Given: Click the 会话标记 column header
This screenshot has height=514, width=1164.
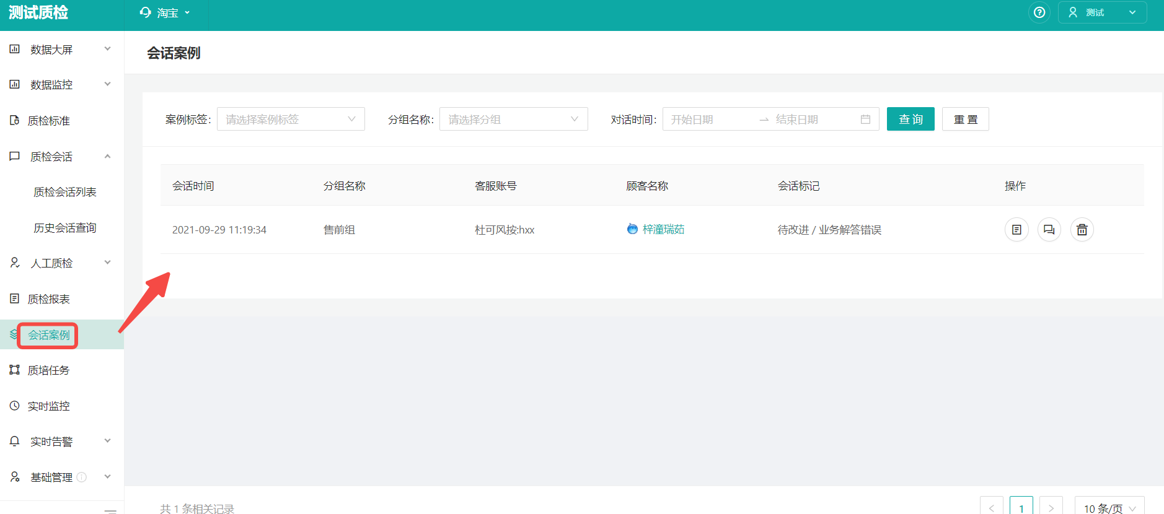Looking at the screenshot, I should coord(798,186).
